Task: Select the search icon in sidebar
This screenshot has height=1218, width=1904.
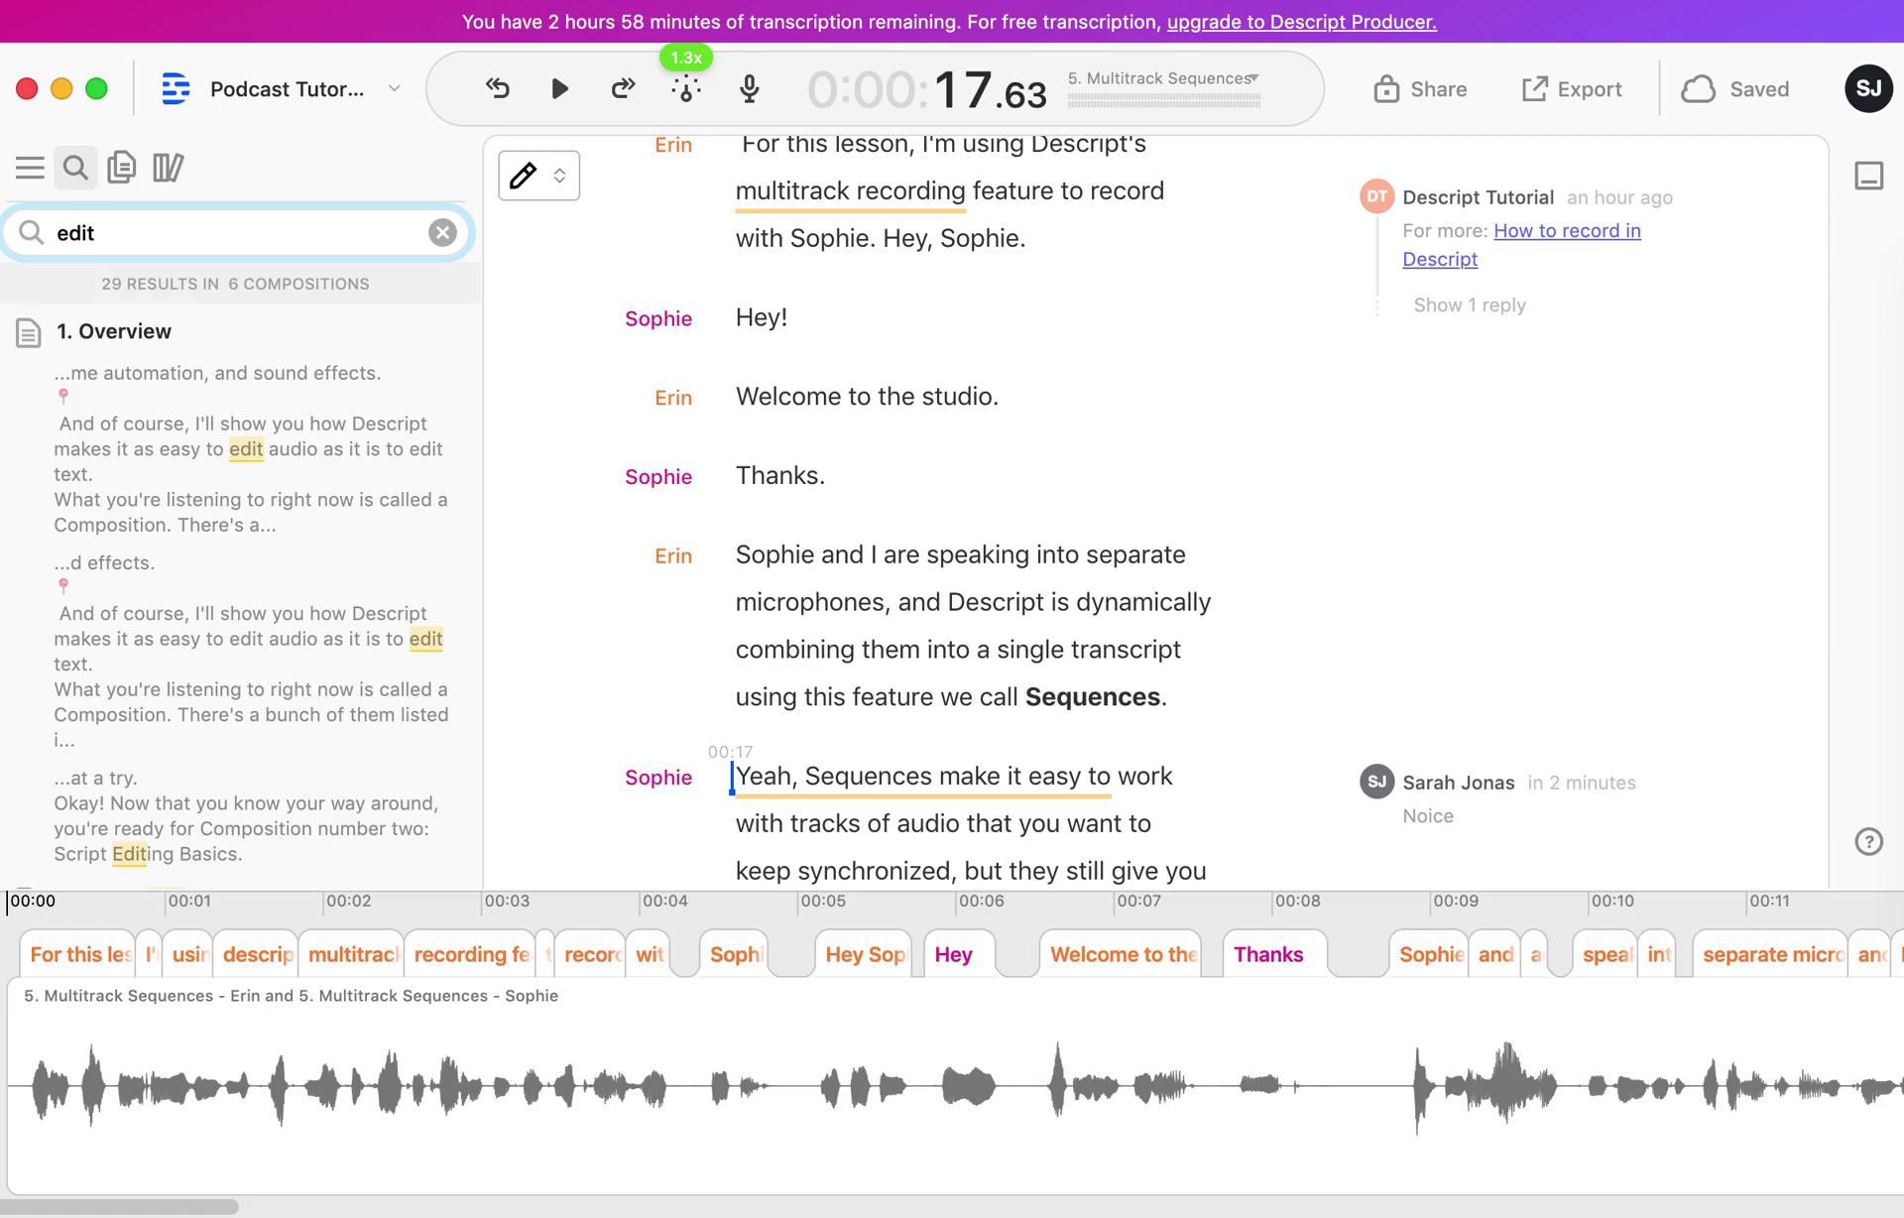Action: (x=75, y=167)
